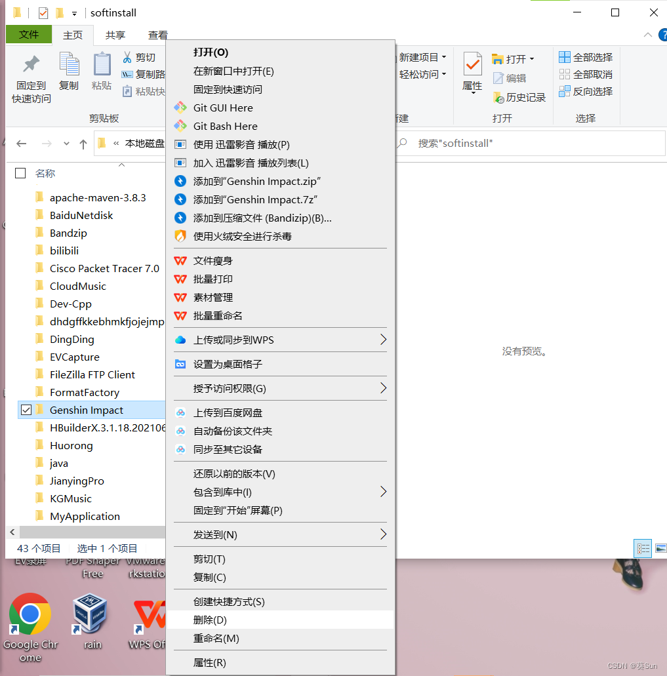Screen dimensions: 667x676
Task: Open Google Chrome desktop shortcut
Action: (x=30, y=627)
